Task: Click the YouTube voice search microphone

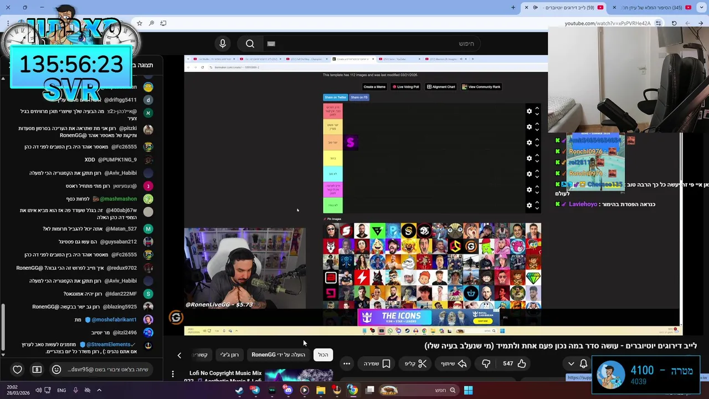Action: click(223, 44)
